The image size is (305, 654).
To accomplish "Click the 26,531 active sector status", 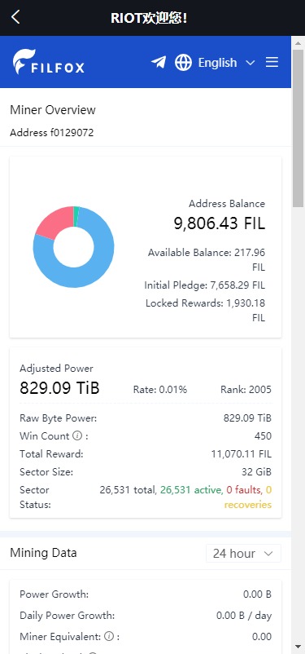I will 190,489.
